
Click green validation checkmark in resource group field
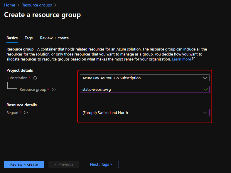[x=206, y=90]
